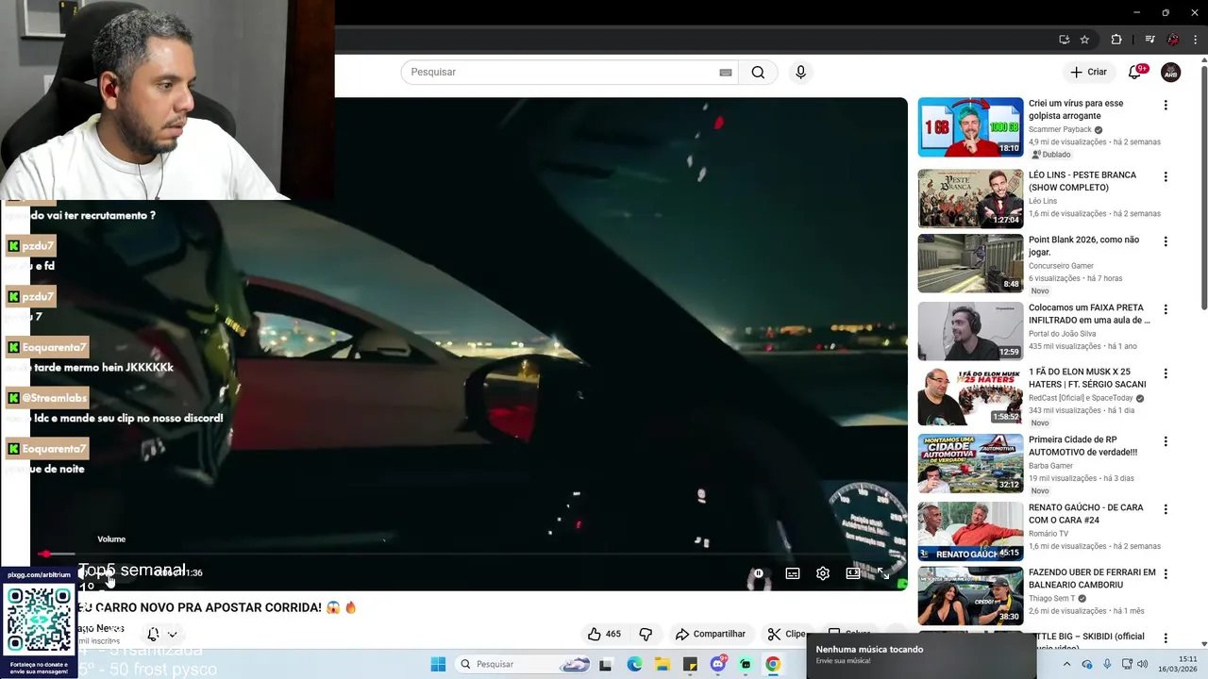Bookmark this page with the star icon

1084,40
